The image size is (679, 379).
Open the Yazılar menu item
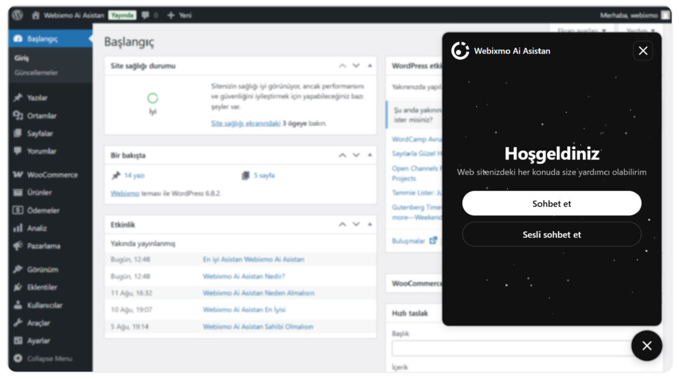click(x=37, y=97)
